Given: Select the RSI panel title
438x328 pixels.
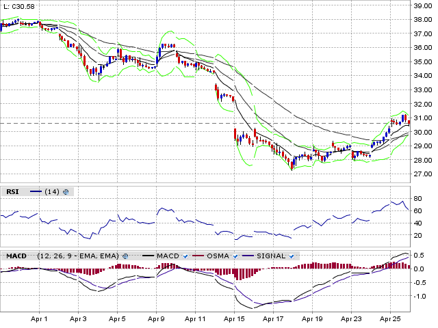Looking at the screenshot, I should 12,192.
